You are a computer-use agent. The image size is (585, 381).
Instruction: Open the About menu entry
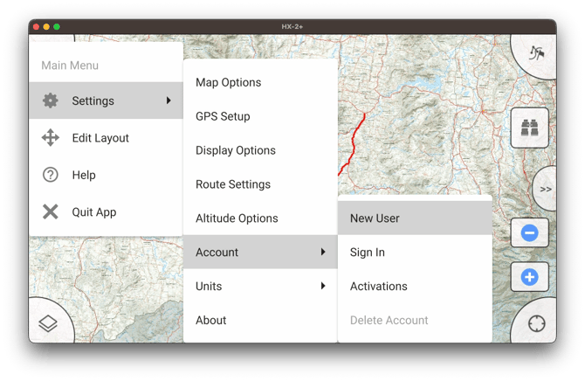click(x=211, y=320)
